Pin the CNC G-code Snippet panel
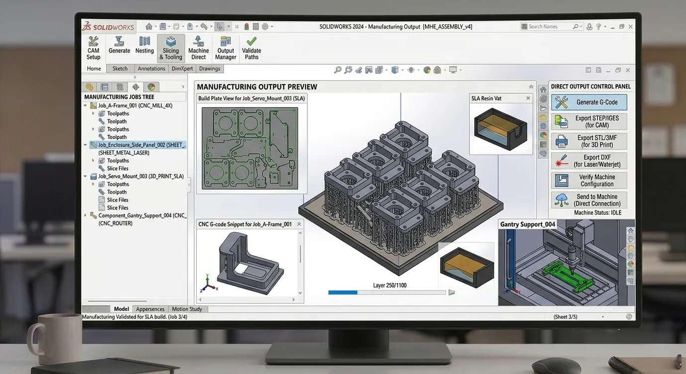Image resolution: width=686 pixels, height=374 pixels. pos(299,224)
